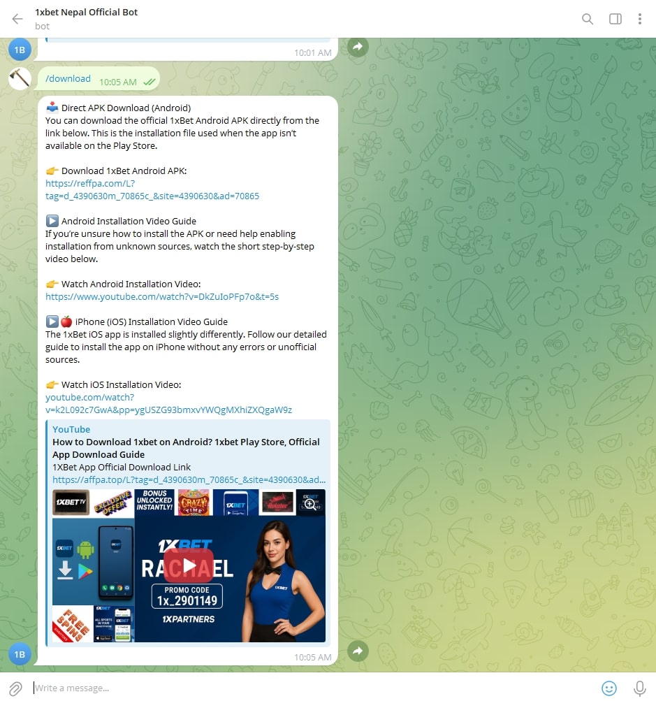The height and width of the screenshot is (701, 656).
Task: Open the Android installation YouTube video link
Action: click(162, 296)
